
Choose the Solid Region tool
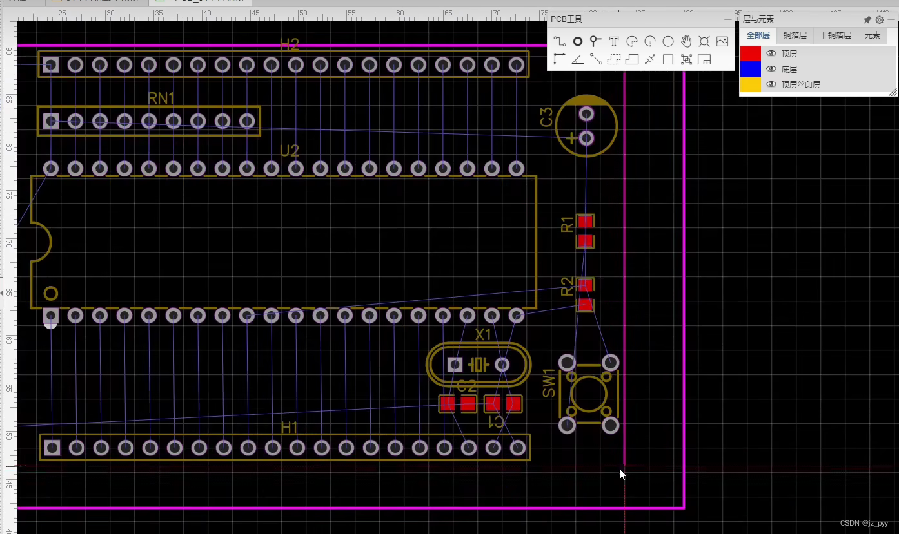click(x=632, y=59)
